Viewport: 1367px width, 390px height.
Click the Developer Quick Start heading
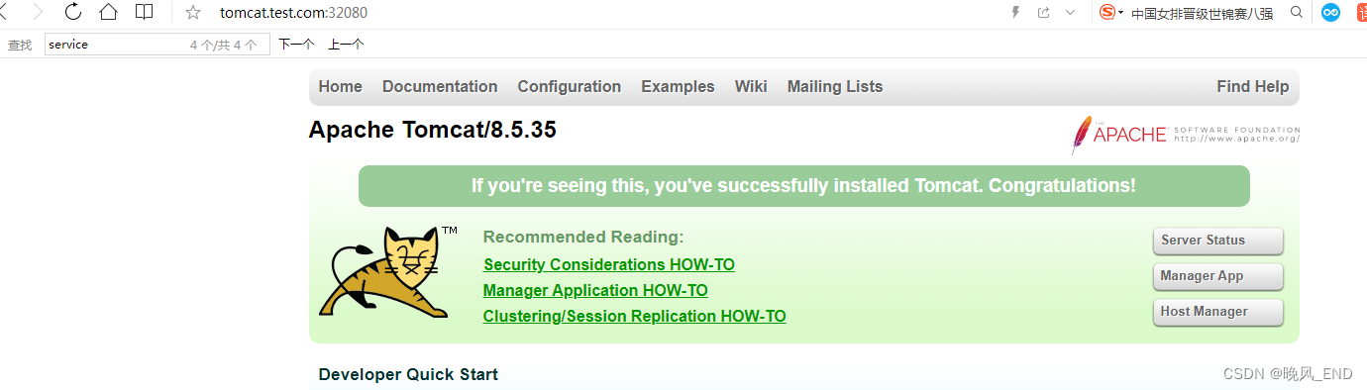pos(408,374)
